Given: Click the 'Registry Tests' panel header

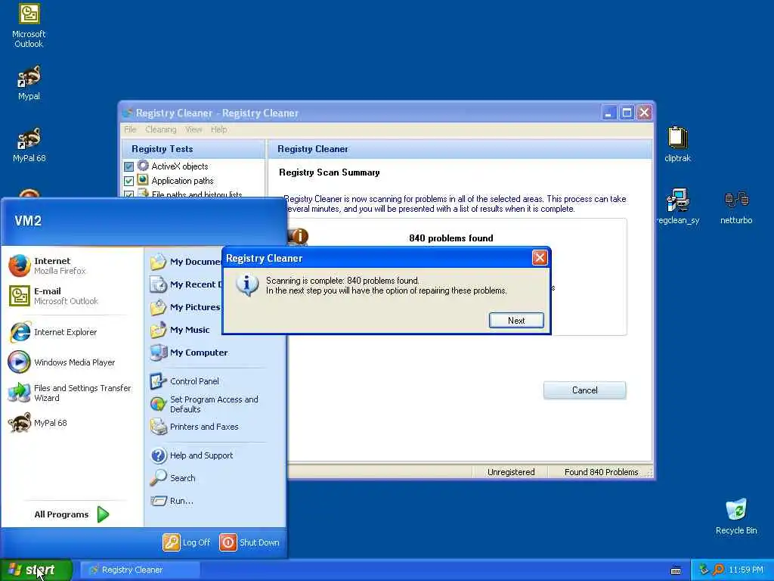Looking at the screenshot, I should point(193,149).
